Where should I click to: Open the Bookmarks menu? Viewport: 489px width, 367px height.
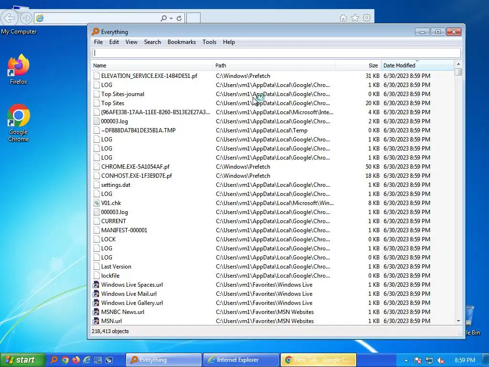[181, 42]
